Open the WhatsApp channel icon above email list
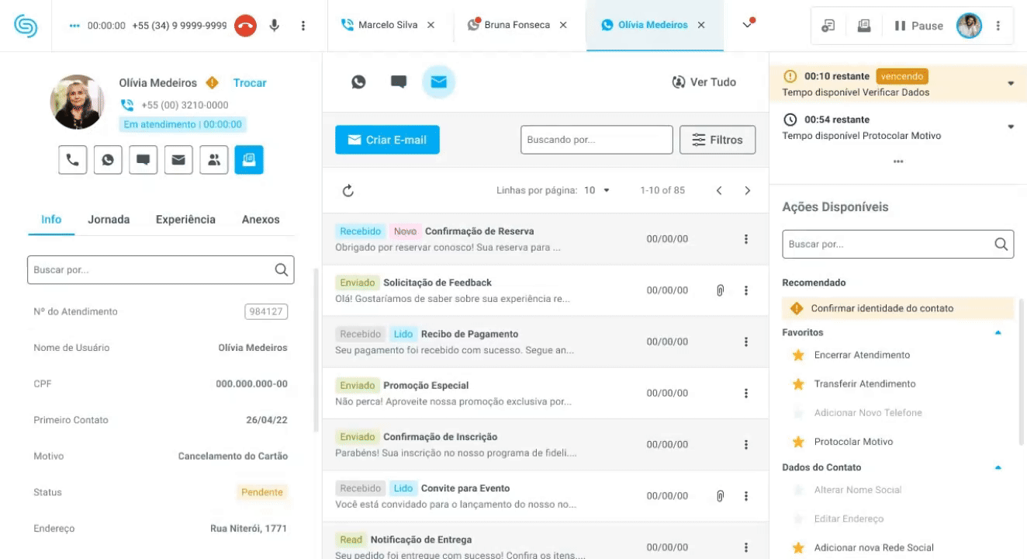Viewport: 1027px width, 559px height. (x=358, y=82)
